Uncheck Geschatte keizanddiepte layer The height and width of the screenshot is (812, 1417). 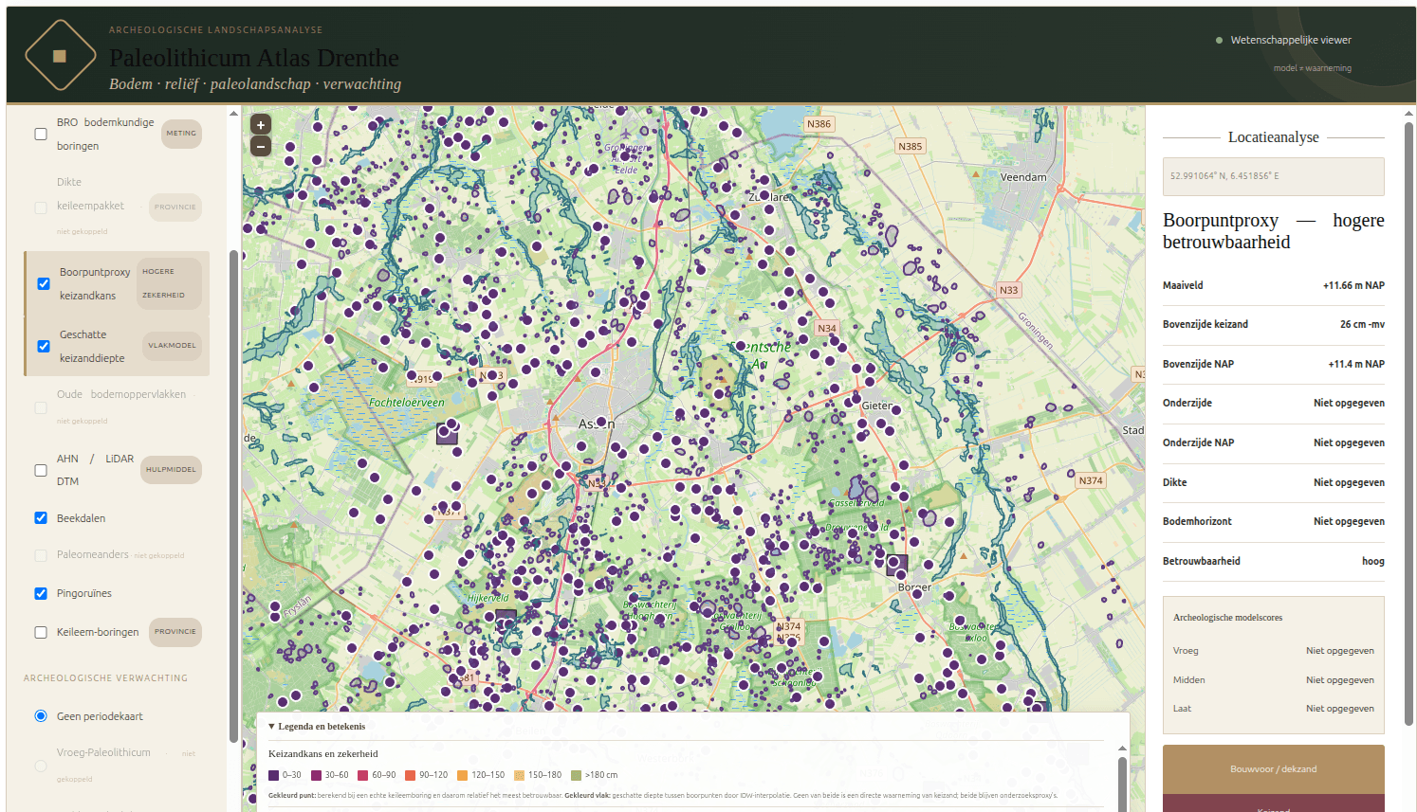coord(44,346)
